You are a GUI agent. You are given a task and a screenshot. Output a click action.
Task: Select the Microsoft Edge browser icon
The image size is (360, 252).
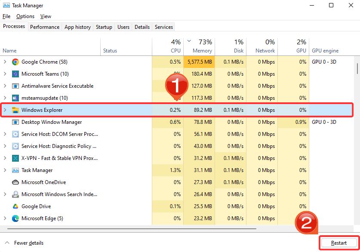(15, 218)
